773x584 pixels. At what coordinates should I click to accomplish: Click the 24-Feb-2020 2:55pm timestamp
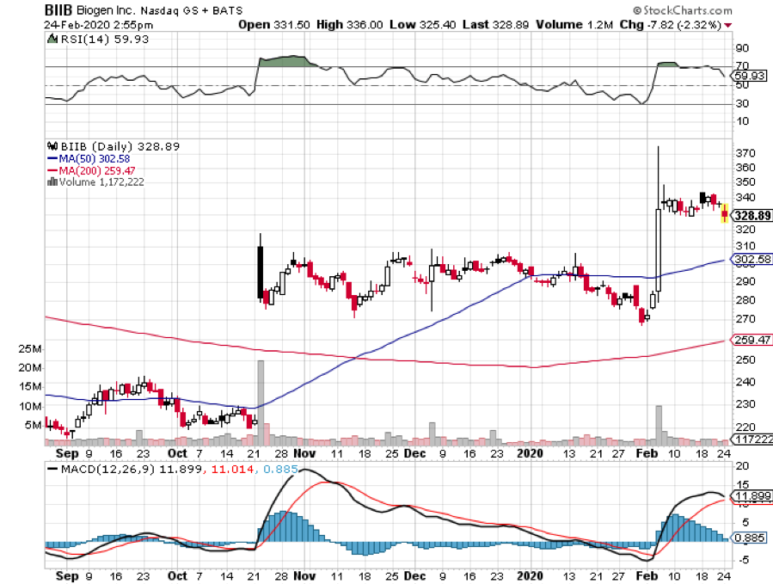98,25
